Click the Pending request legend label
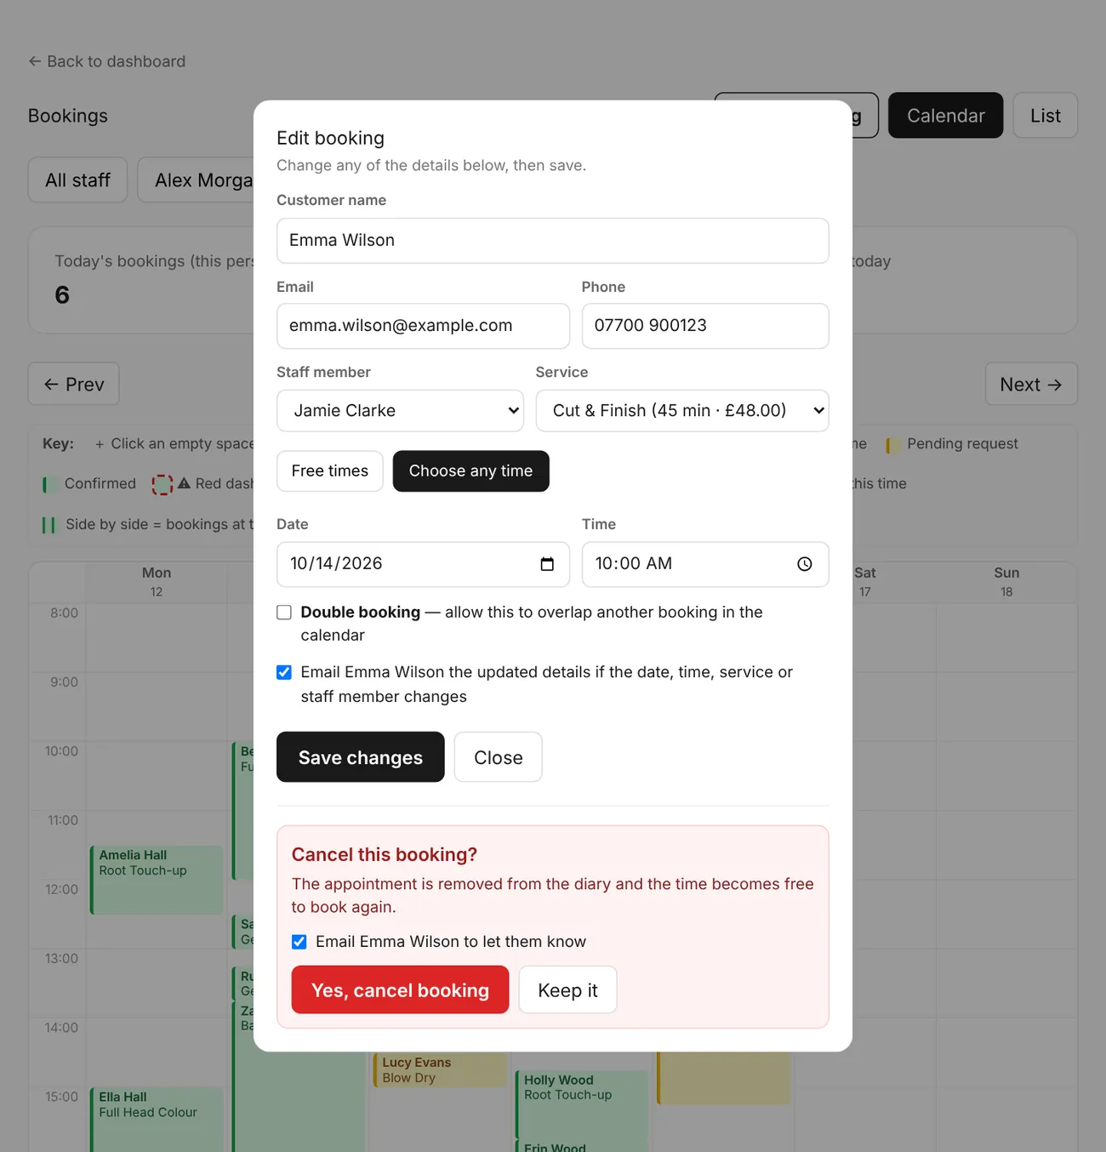1106x1152 pixels. pos(962,444)
